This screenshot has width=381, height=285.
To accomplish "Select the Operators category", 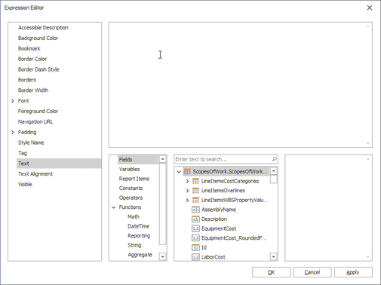I will pos(131,198).
